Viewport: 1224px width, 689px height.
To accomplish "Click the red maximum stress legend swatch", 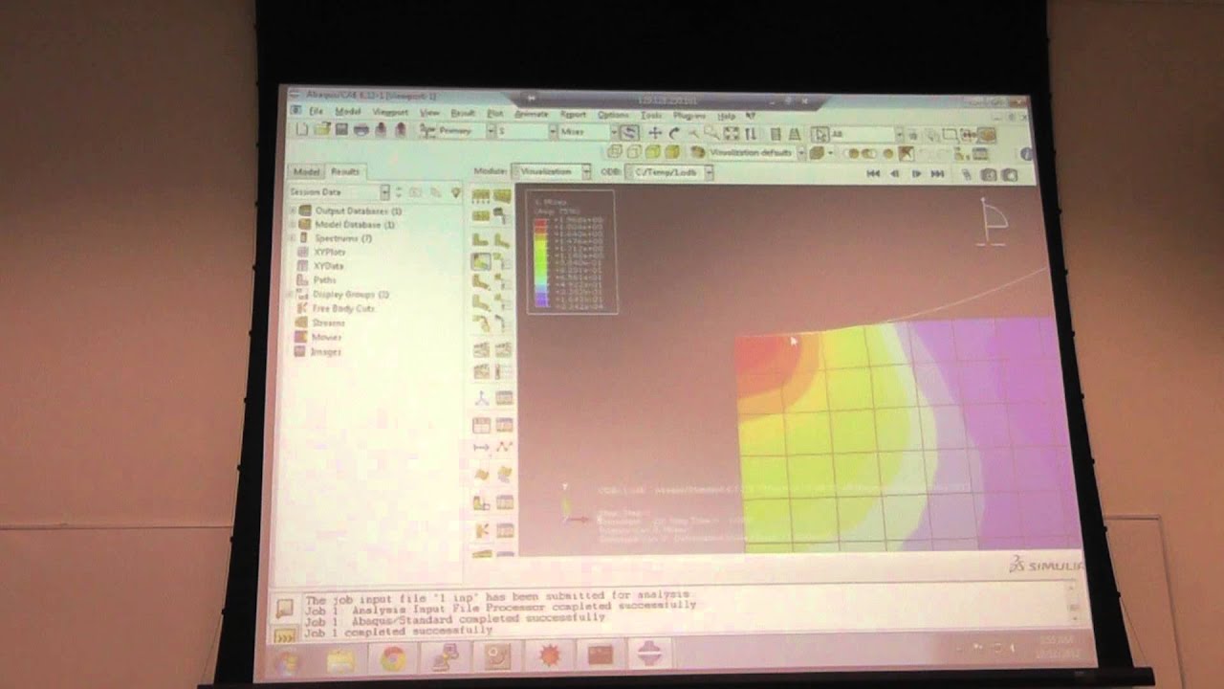I will point(540,221).
